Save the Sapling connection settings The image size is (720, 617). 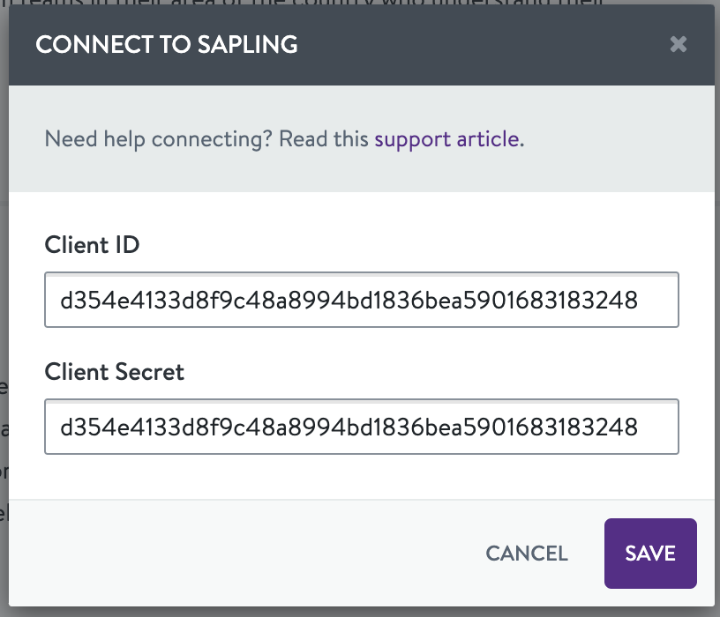[650, 554]
